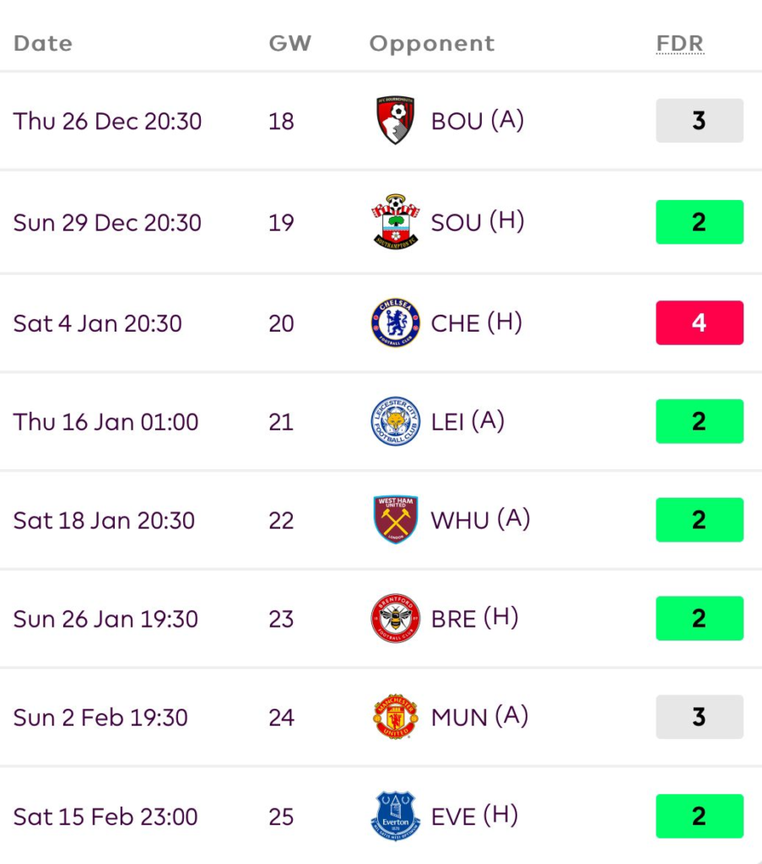Click the FDR column header

coord(679,44)
